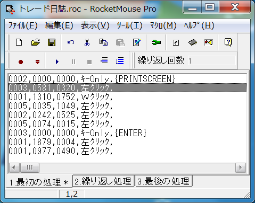Screen dimensions: 255x203
Task: Switch to the 3.最後の処理 tab
Action: (x=163, y=181)
